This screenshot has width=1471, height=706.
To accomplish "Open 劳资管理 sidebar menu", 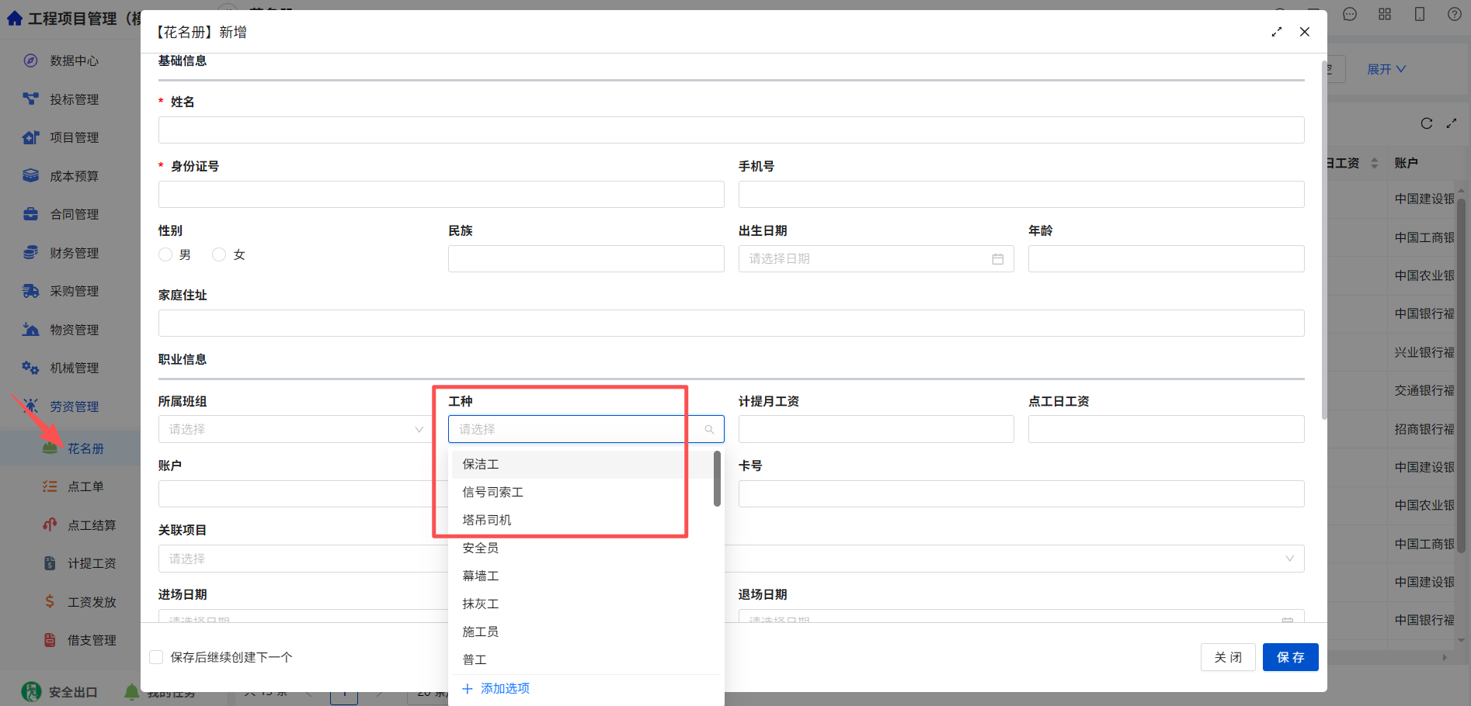I will coord(75,407).
